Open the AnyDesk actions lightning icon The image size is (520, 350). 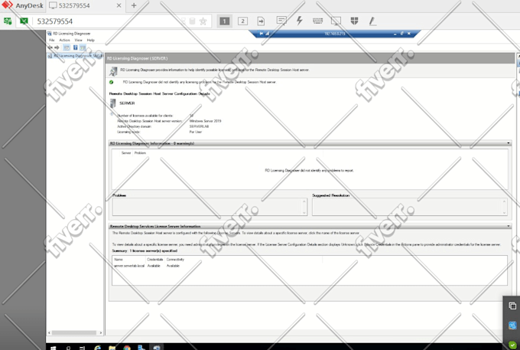300,21
